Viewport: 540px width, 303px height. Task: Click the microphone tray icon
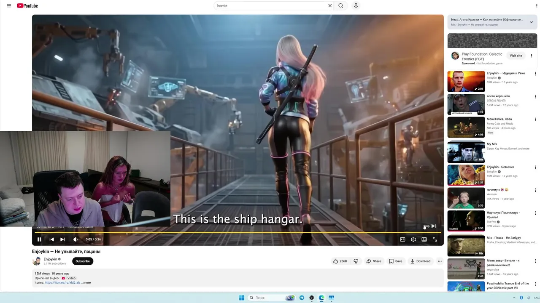[528, 298]
